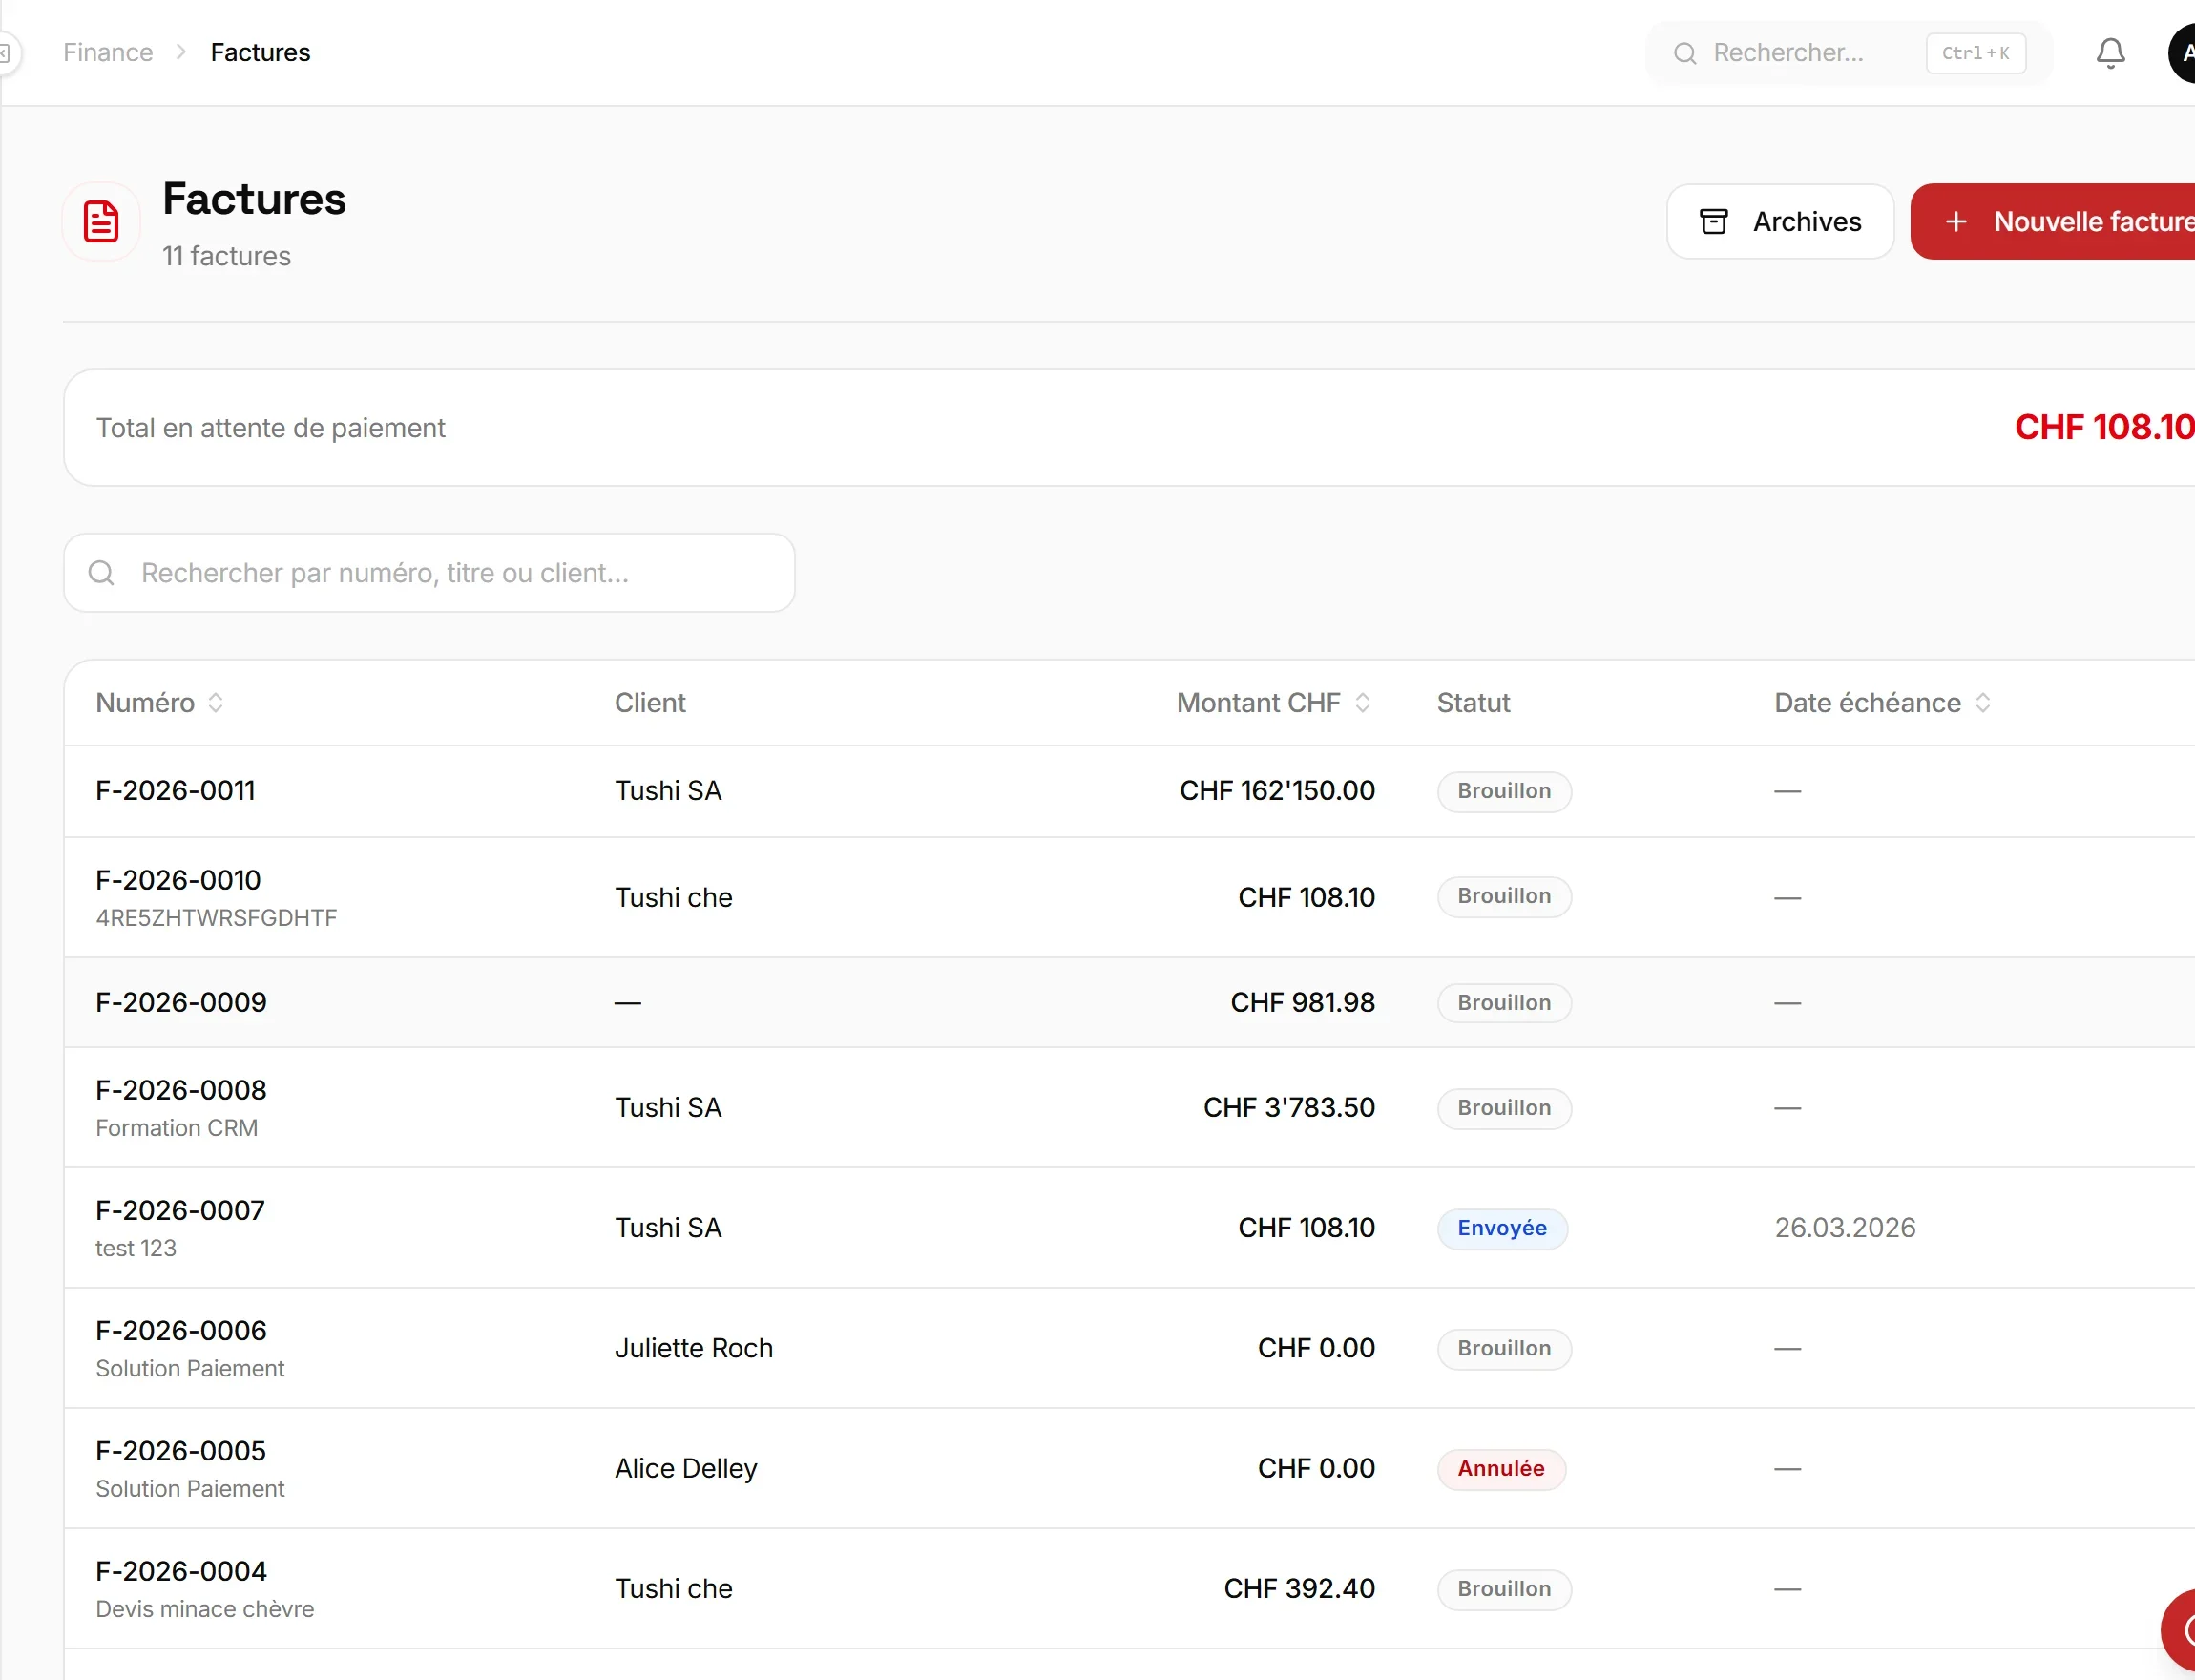Click the Factures document icon
This screenshot has height=1680, width=2195.
coord(101,221)
